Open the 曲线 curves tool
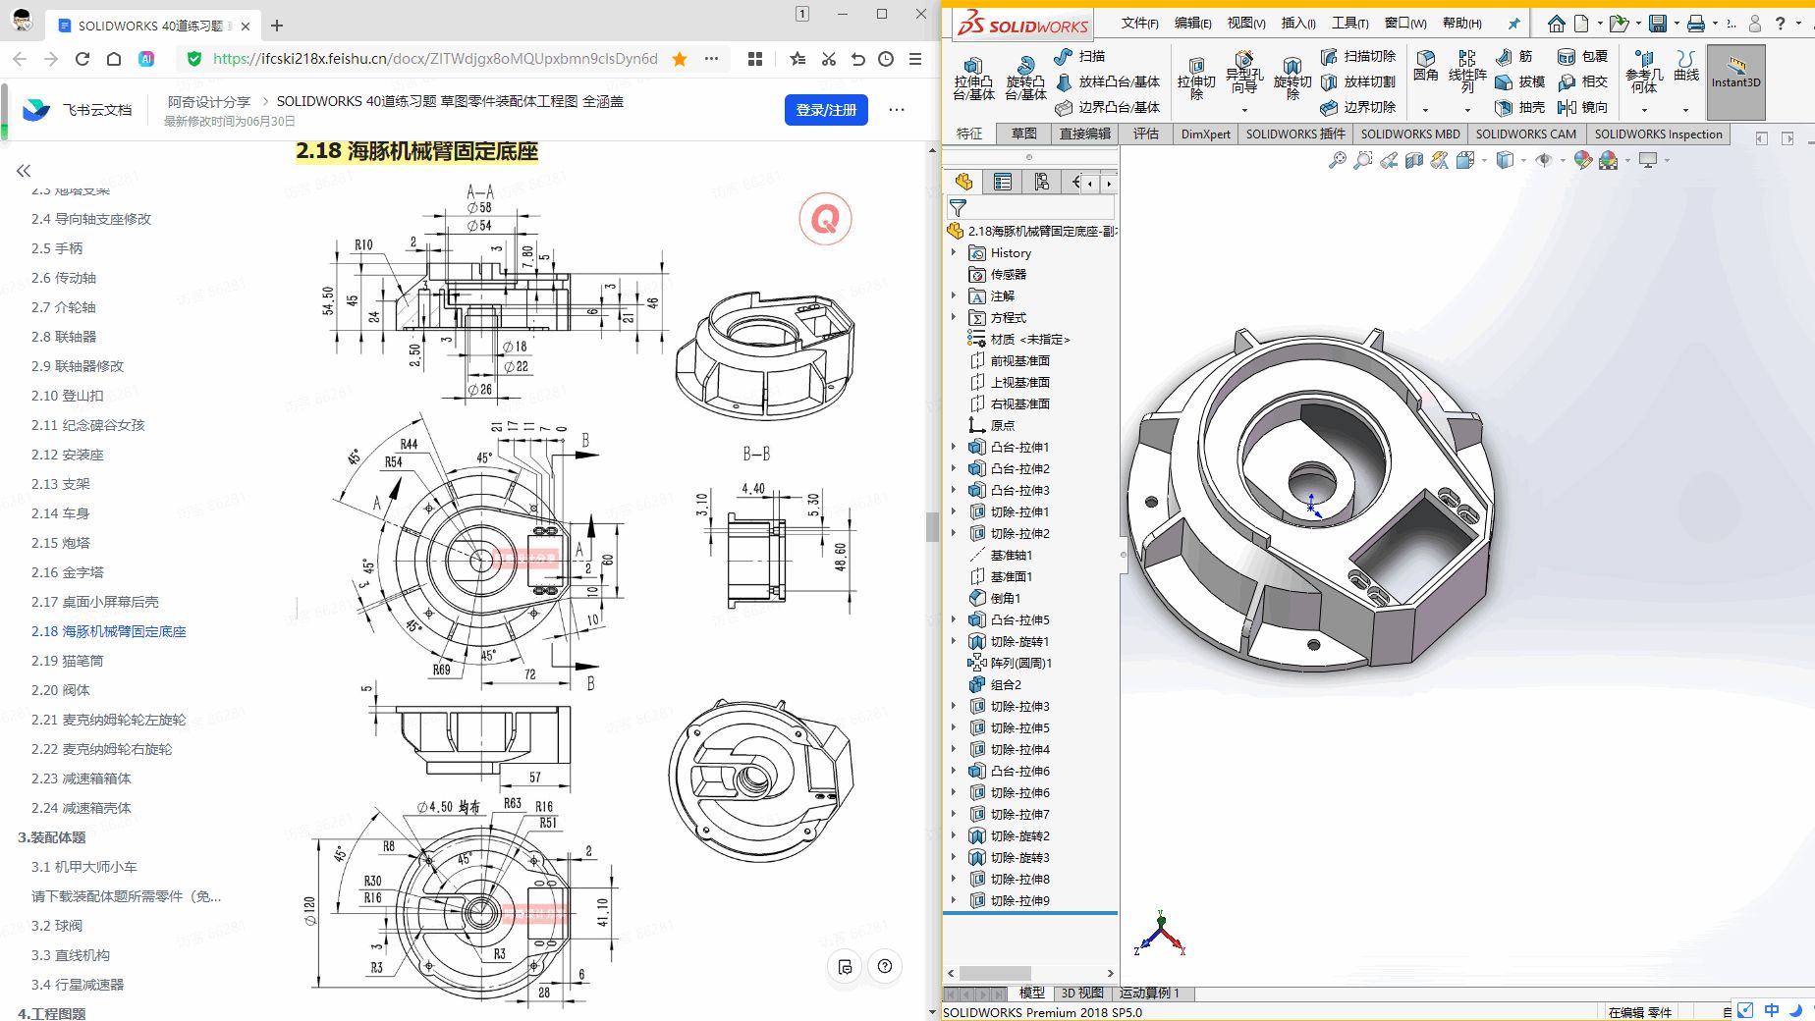This screenshot has height=1021, width=1815. [x=1686, y=66]
